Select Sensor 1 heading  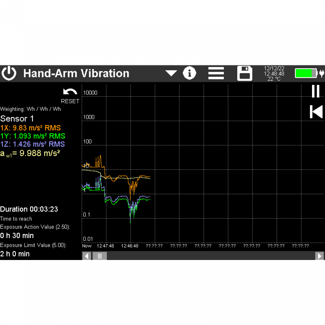point(17,118)
